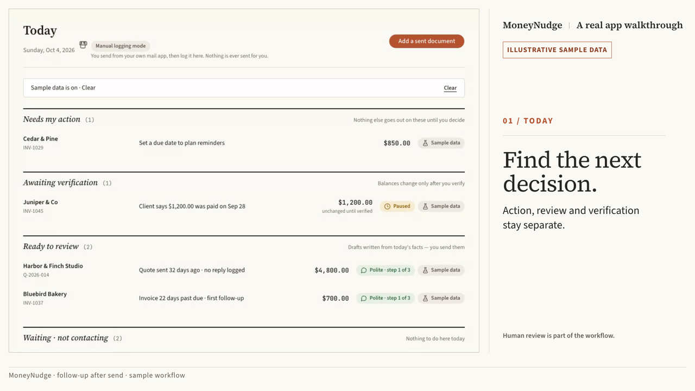
Task: Click 'Invoice 22 days past due · first follow-up'
Action: click(x=191, y=299)
